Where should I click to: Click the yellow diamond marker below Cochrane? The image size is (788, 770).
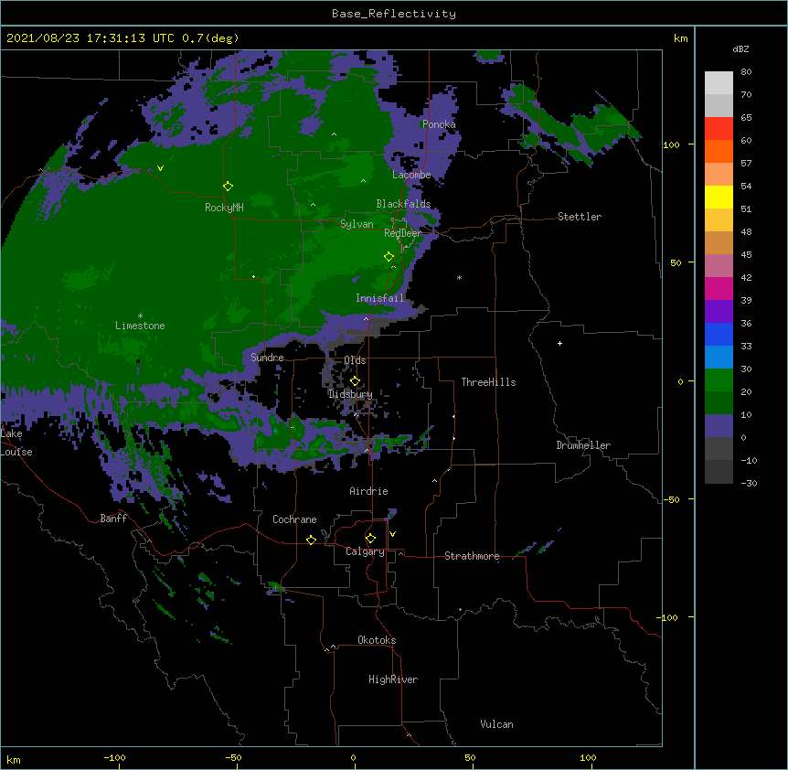click(311, 540)
